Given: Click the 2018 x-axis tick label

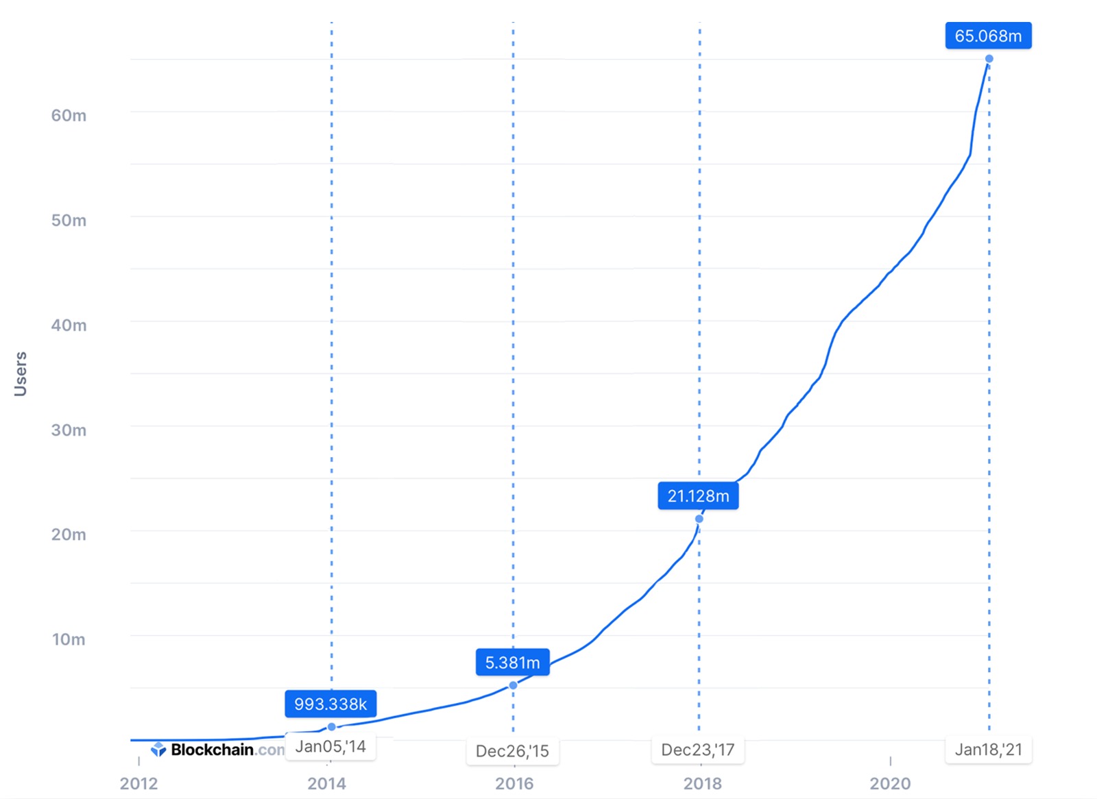Looking at the screenshot, I should coord(702,783).
